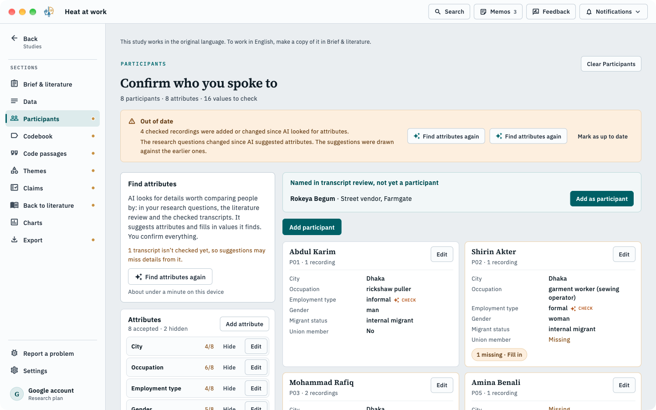The image size is (656, 410).
Task: Click the Claims checklist icon
Action: tap(14, 188)
